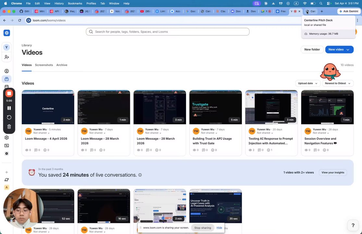
Task: Stop the Loom recording with the red button
Action: [9, 94]
